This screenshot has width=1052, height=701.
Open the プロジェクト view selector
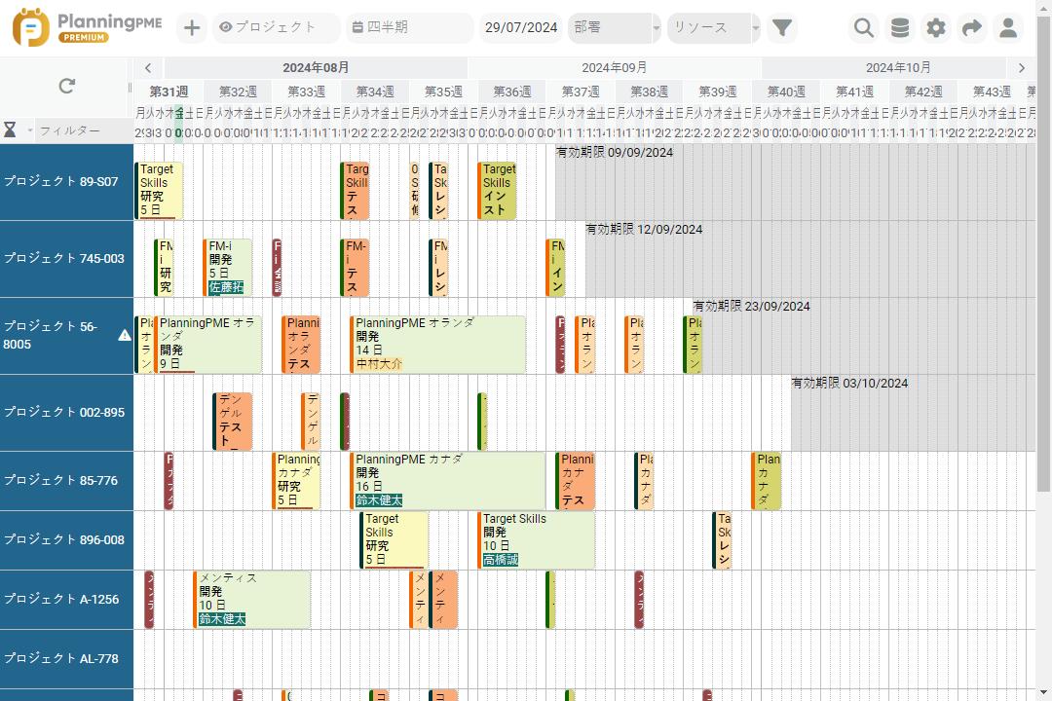[277, 27]
